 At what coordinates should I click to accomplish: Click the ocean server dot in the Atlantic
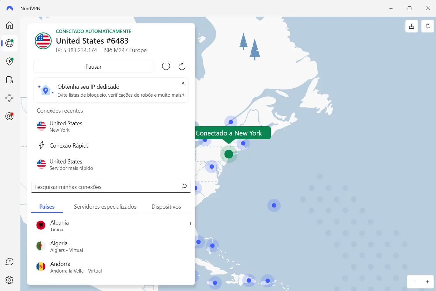pyautogui.click(x=274, y=205)
